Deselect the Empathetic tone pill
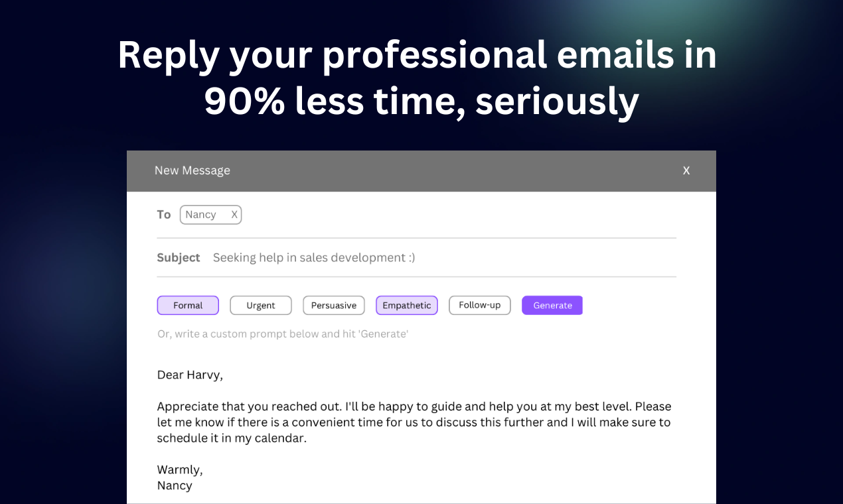 [x=406, y=305]
